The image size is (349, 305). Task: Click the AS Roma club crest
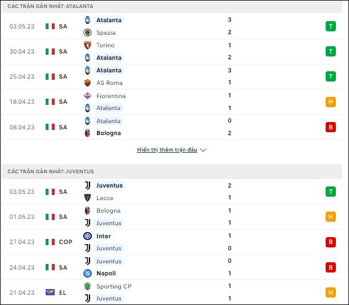(x=87, y=83)
